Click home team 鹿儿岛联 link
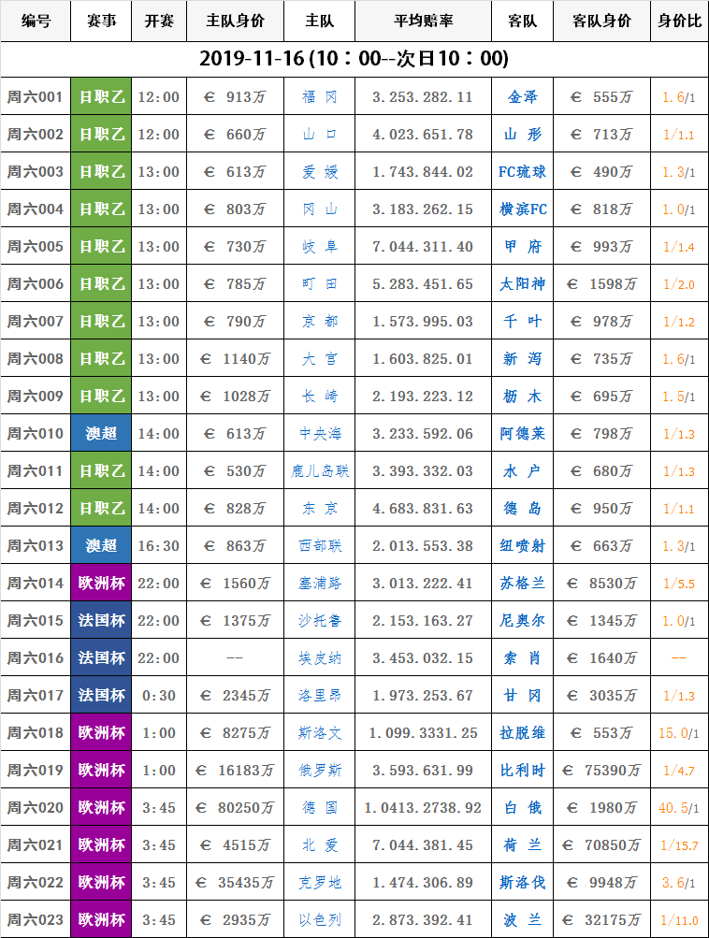The width and height of the screenshot is (709, 938). pyautogui.click(x=320, y=471)
